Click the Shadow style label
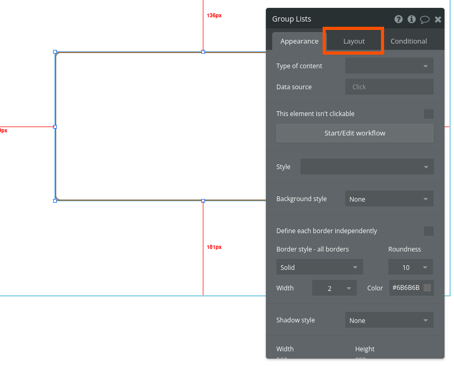The width and height of the screenshot is (454, 366). [x=295, y=320]
